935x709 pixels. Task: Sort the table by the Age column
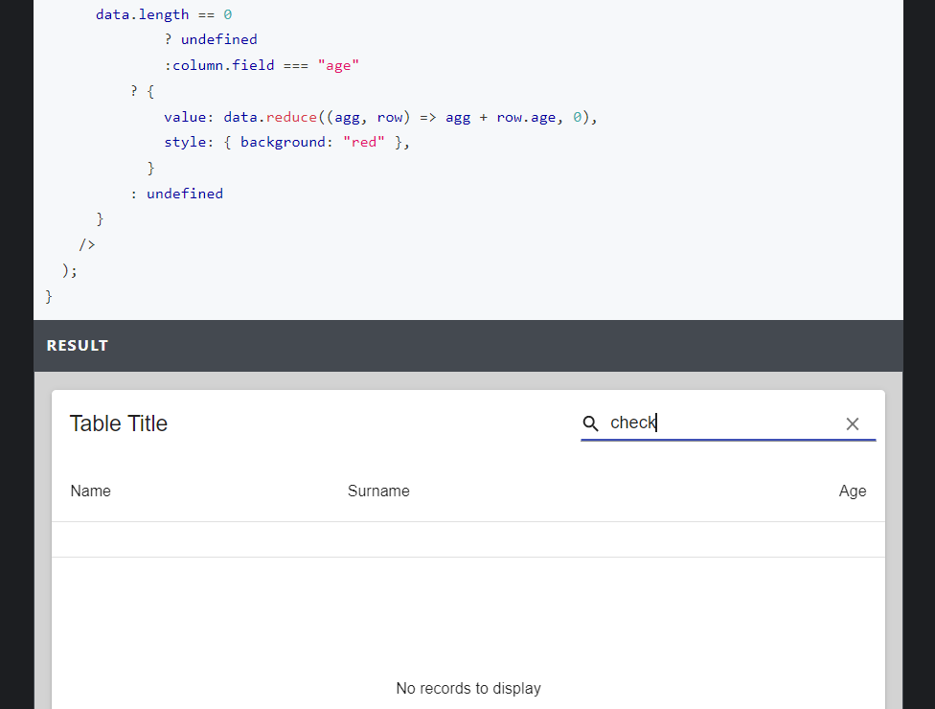coord(852,491)
